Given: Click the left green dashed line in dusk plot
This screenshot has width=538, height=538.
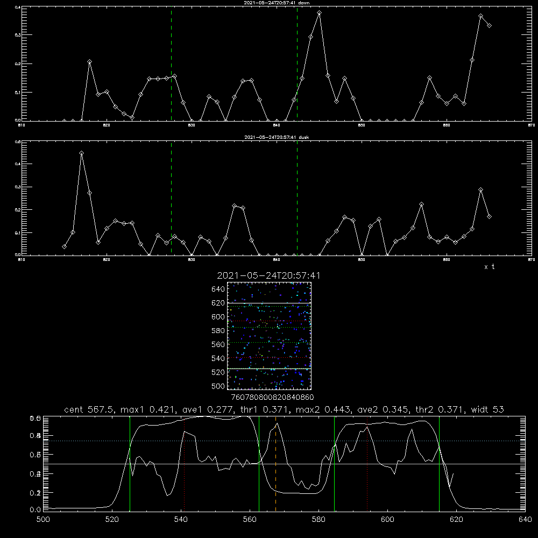Looking at the screenshot, I should (171, 198).
